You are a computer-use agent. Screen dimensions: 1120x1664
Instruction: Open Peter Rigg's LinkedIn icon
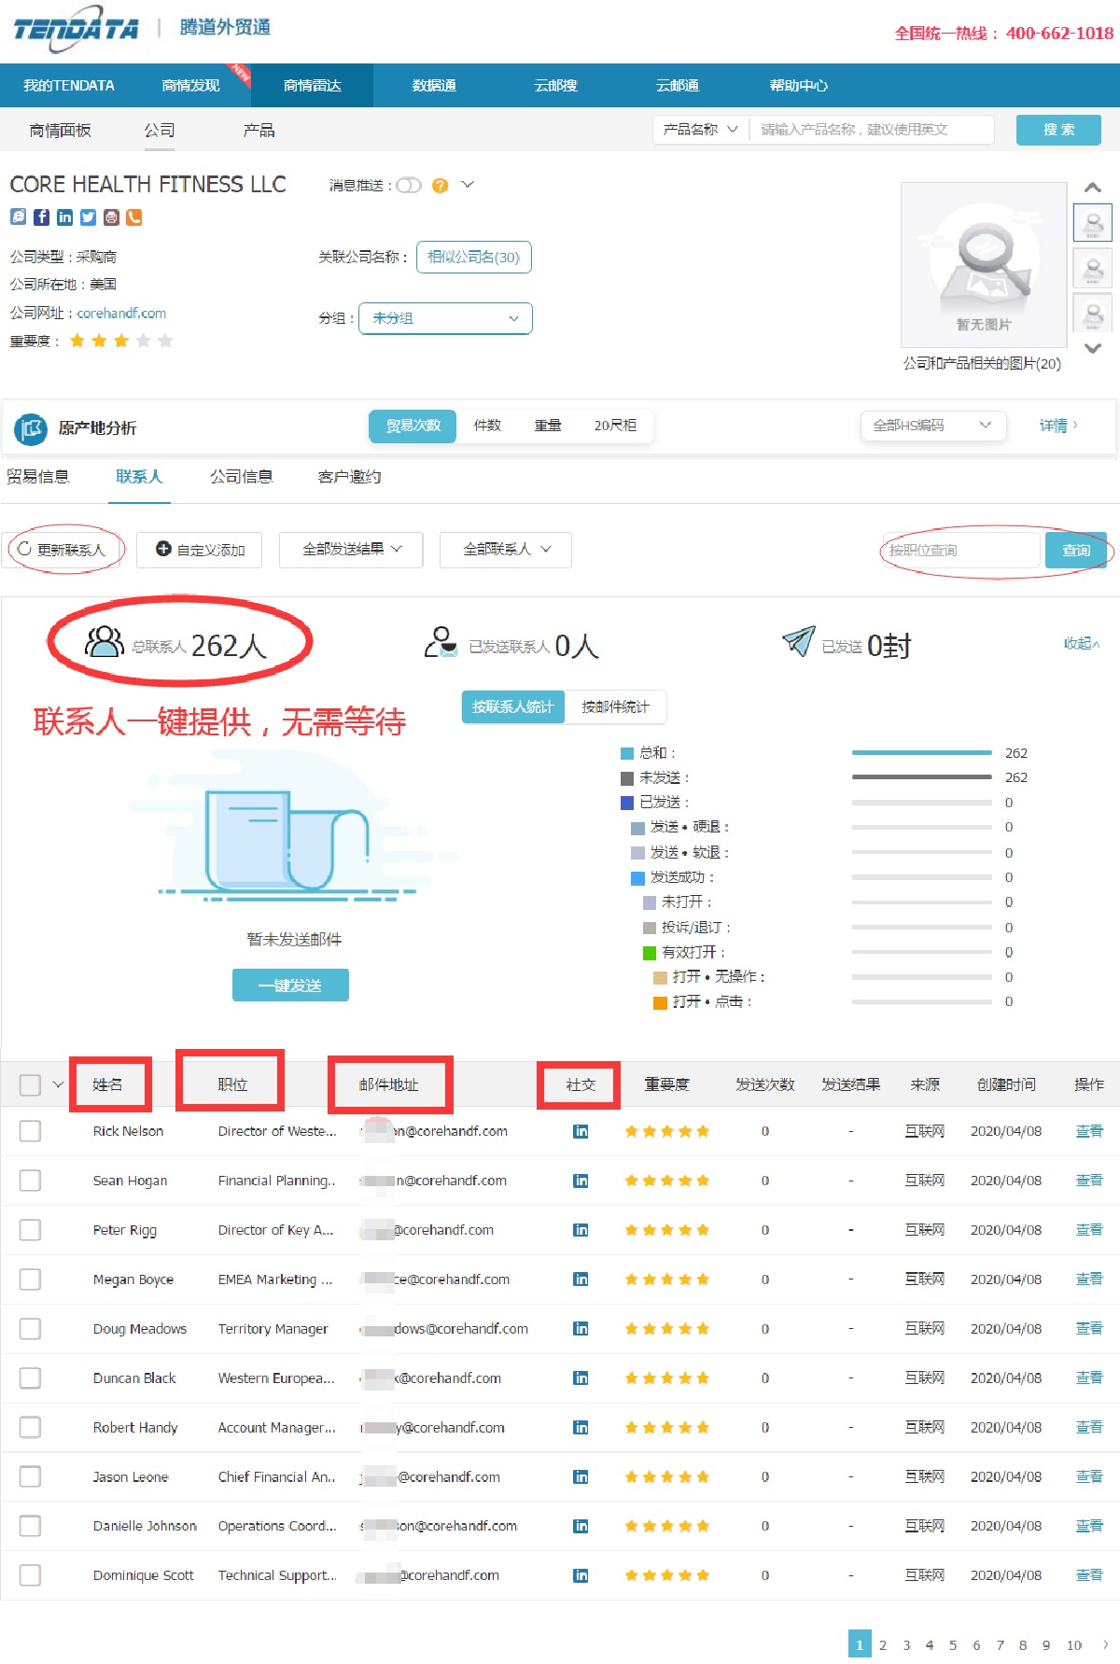[581, 1230]
